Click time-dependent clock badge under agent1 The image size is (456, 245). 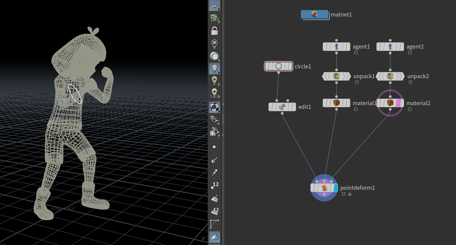coord(356,53)
